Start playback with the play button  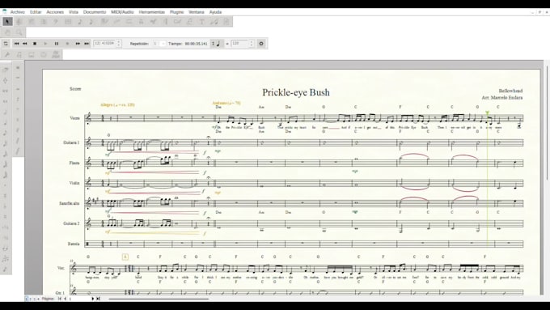pyautogui.click(x=45, y=44)
